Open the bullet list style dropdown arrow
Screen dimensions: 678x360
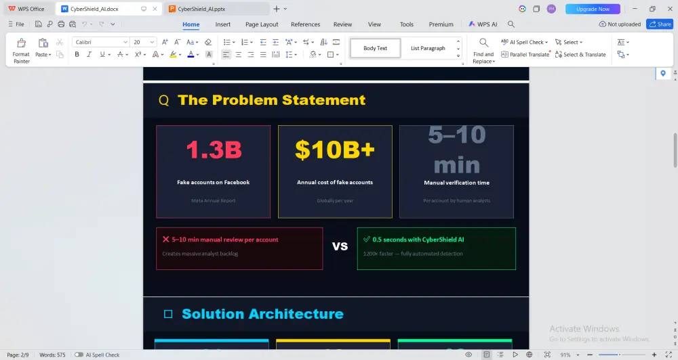point(234,43)
